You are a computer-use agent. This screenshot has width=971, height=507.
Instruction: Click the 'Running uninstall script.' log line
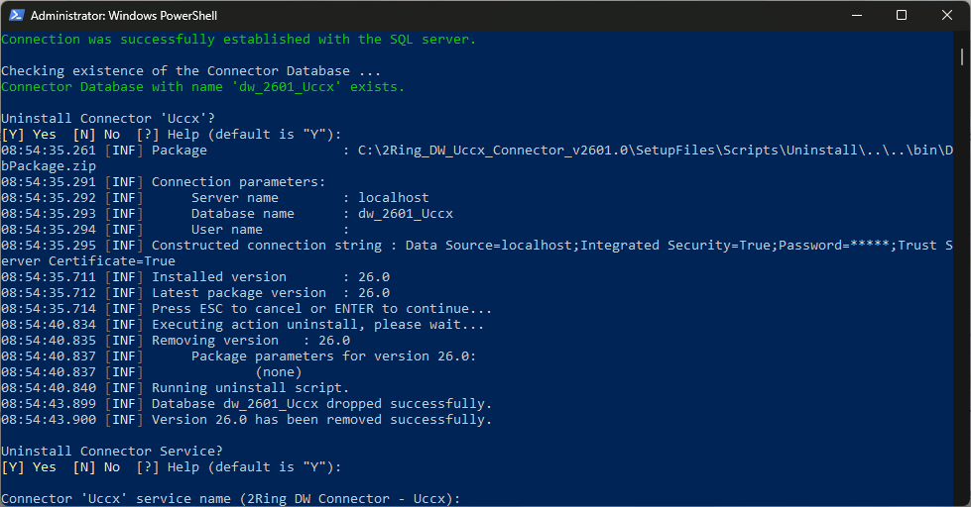[x=250, y=387]
